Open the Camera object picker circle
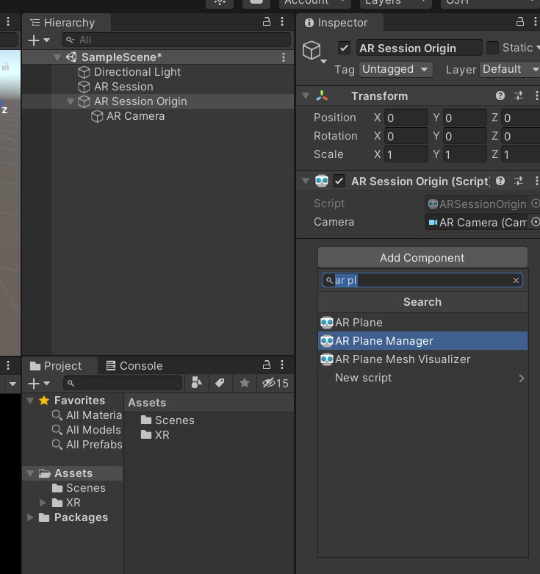The height and width of the screenshot is (574, 540). [536, 222]
